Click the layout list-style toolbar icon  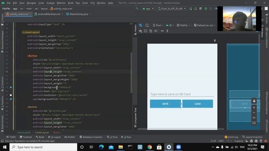[x=145, y=31]
